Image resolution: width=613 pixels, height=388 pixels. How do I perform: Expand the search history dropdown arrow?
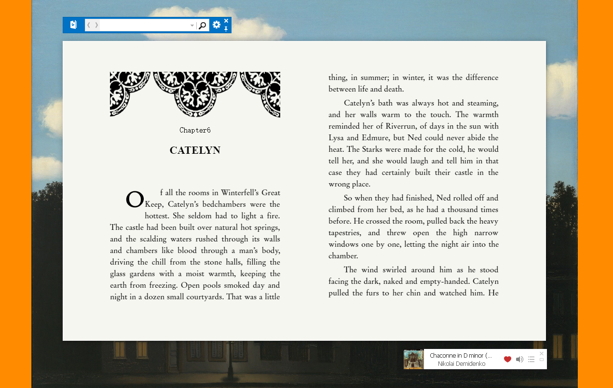[192, 26]
